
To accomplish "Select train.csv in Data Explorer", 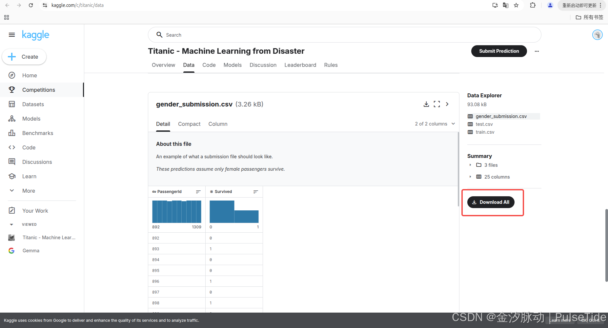I will pos(485,132).
